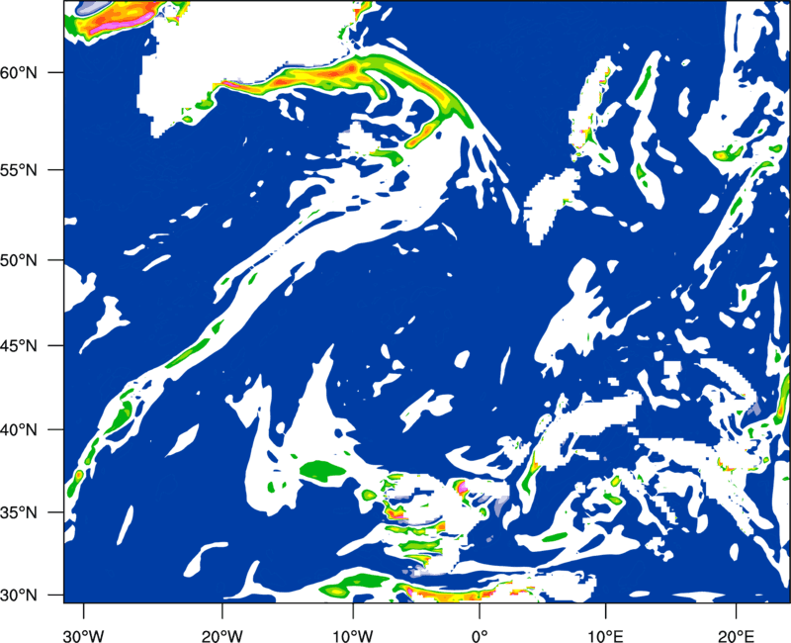Click the 60°N latitude label
This screenshot has width=791, height=643.
19,72
